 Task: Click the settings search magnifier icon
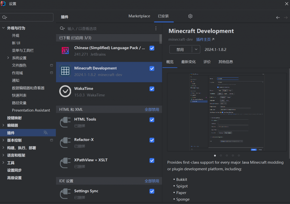[x=5, y=17]
